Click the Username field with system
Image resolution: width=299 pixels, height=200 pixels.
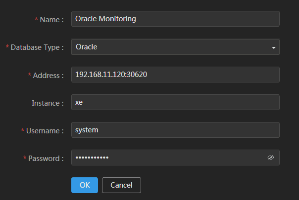[175, 130]
